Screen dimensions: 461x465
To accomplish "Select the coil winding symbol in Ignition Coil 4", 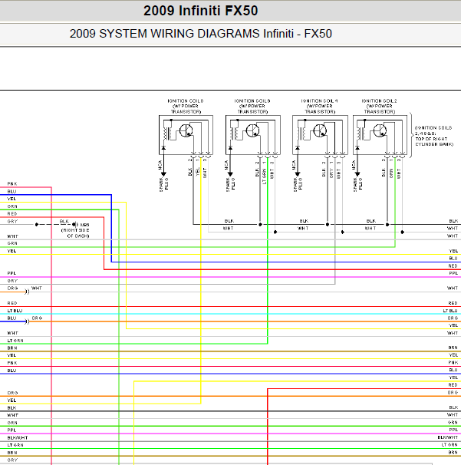I will [301, 134].
